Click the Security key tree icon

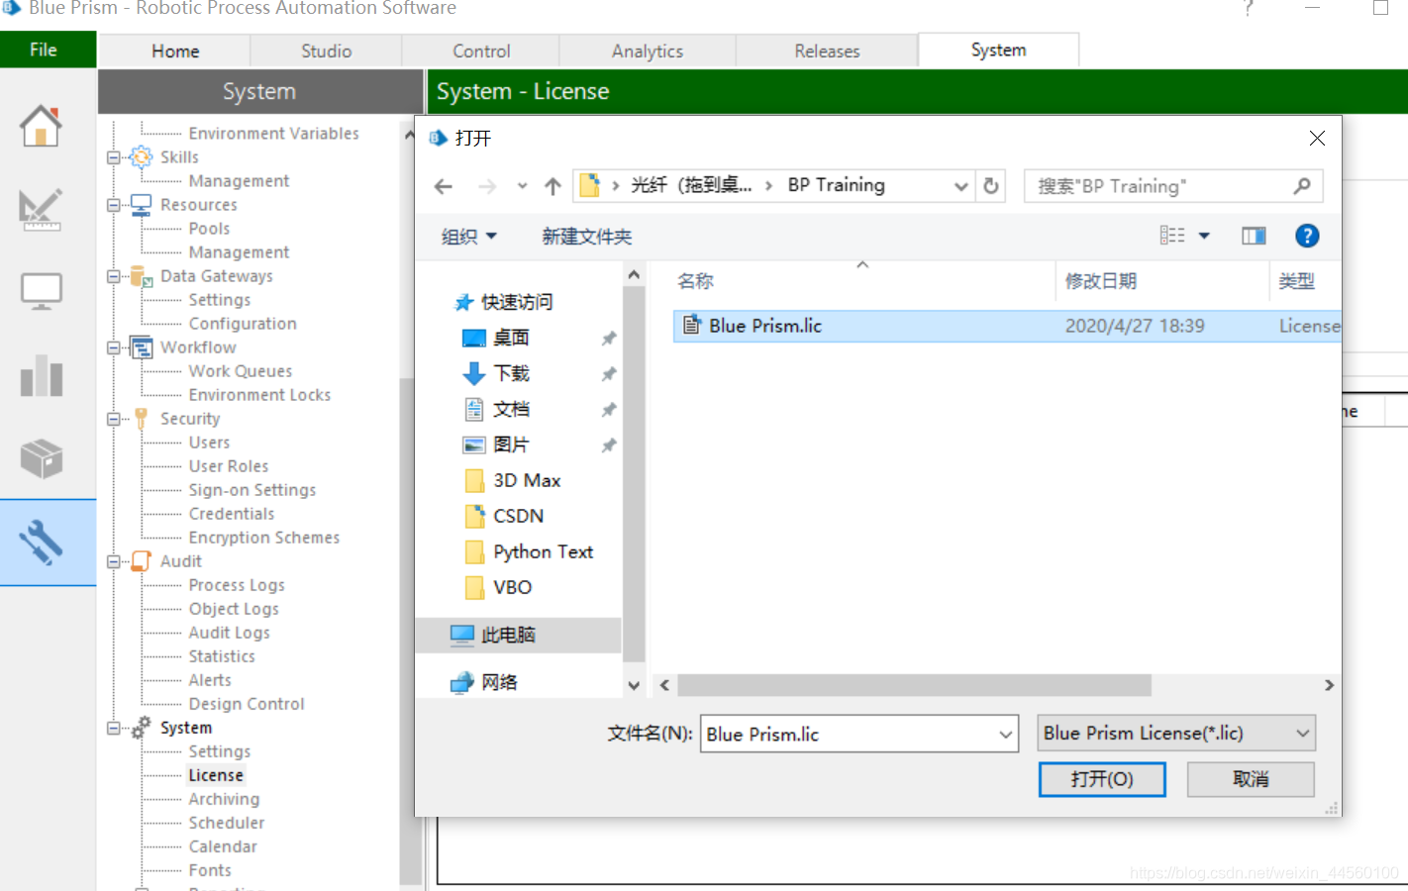[x=142, y=419]
